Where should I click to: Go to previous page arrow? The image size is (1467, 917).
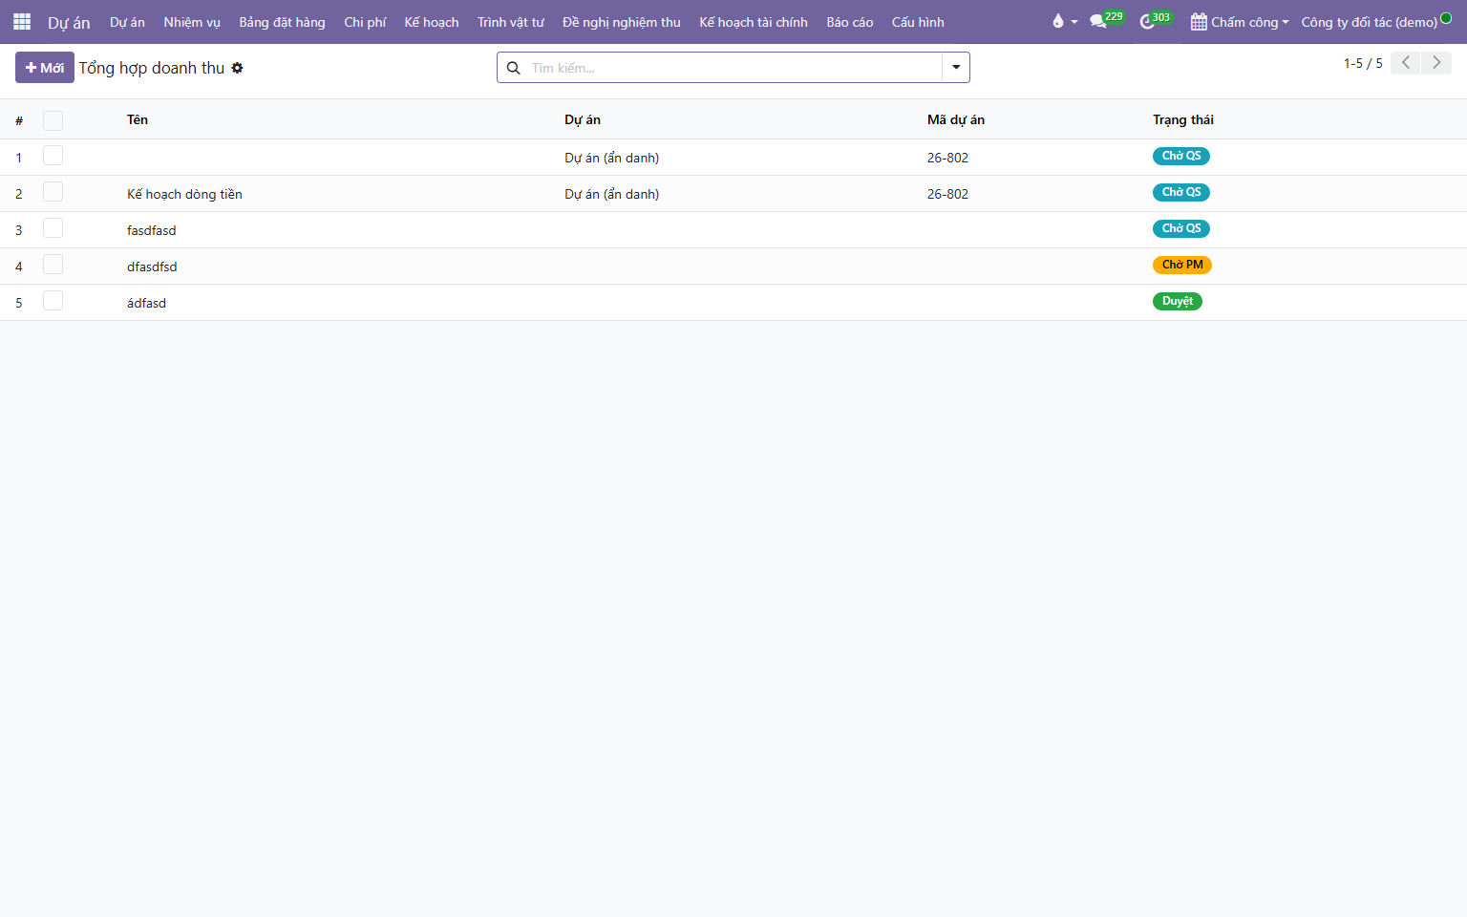click(1405, 63)
